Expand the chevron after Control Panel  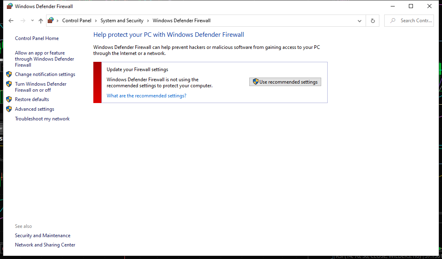click(96, 21)
